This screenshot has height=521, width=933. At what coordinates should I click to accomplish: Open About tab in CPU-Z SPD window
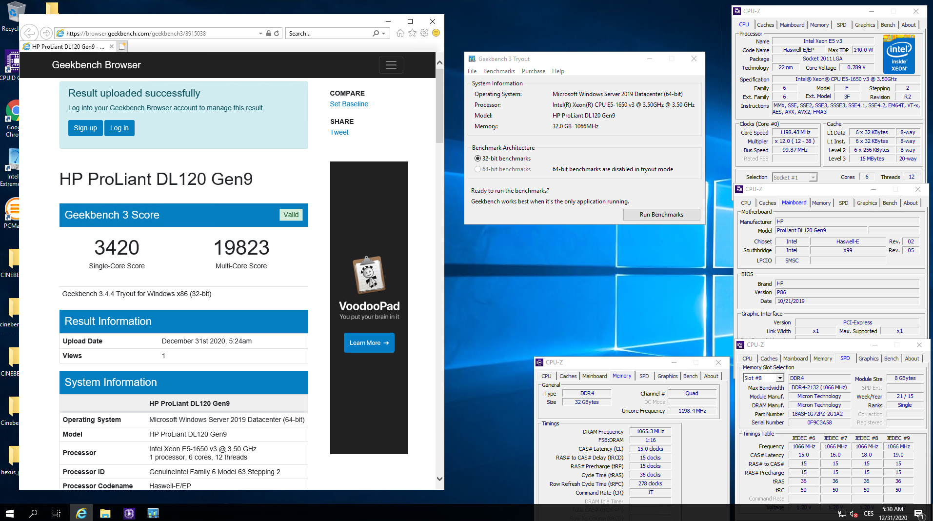912,359
